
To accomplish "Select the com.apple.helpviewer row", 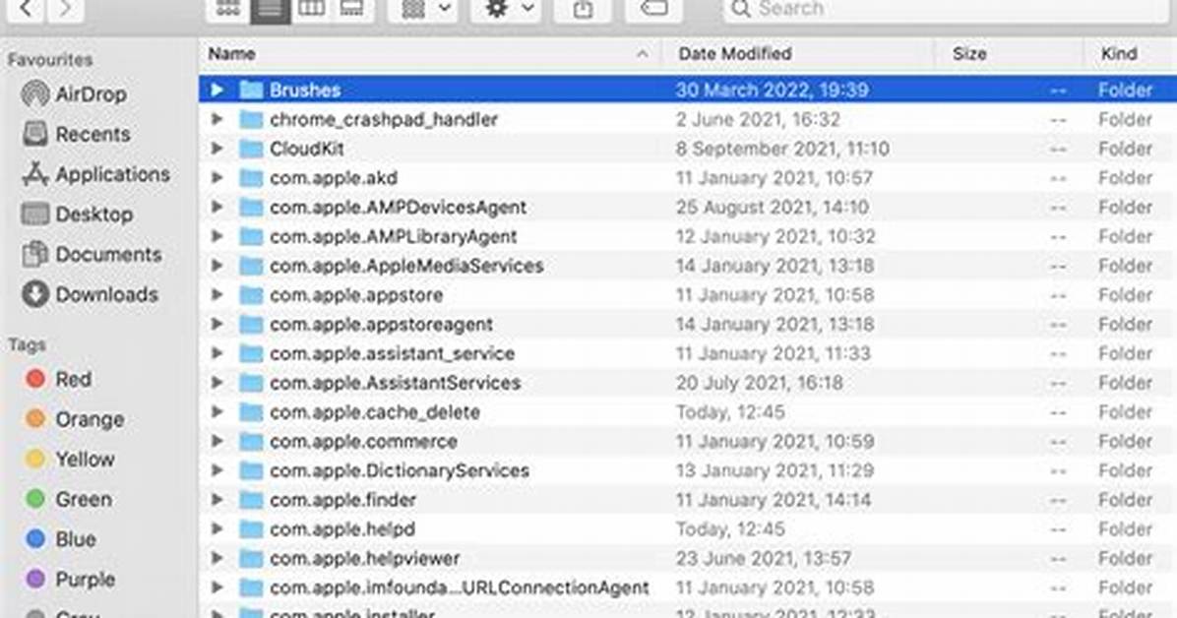I will (x=688, y=559).
